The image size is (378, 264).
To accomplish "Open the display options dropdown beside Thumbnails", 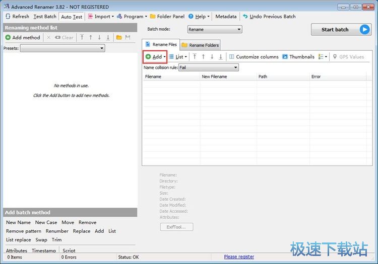I will [x=323, y=57].
